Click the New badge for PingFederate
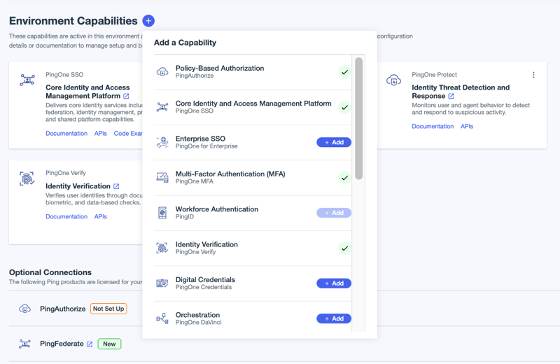The width and height of the screenshot is (560, 364). pyautogui.click(x=109, y=344)
